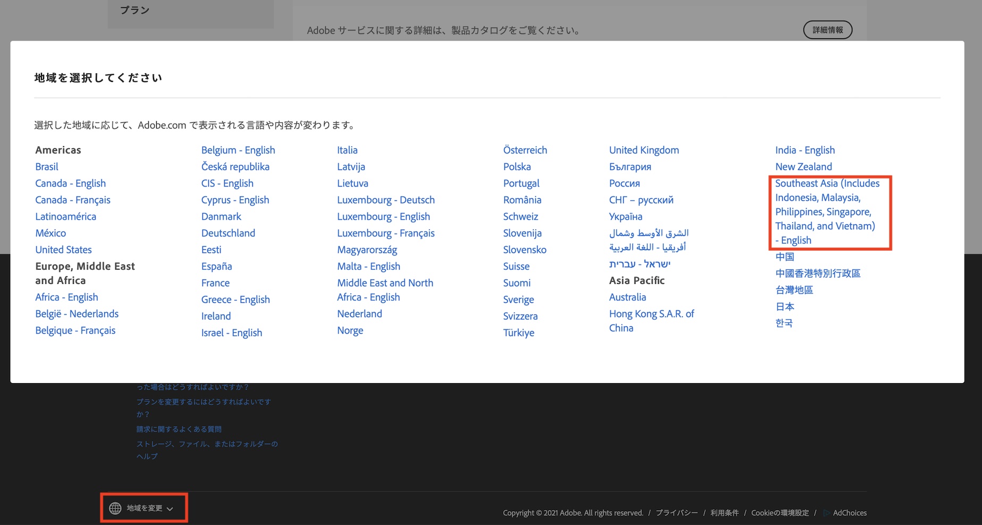Open Cookieの環境設定 in footer
The width and height of the screenshot is (982, 525).
coord(780,513)
